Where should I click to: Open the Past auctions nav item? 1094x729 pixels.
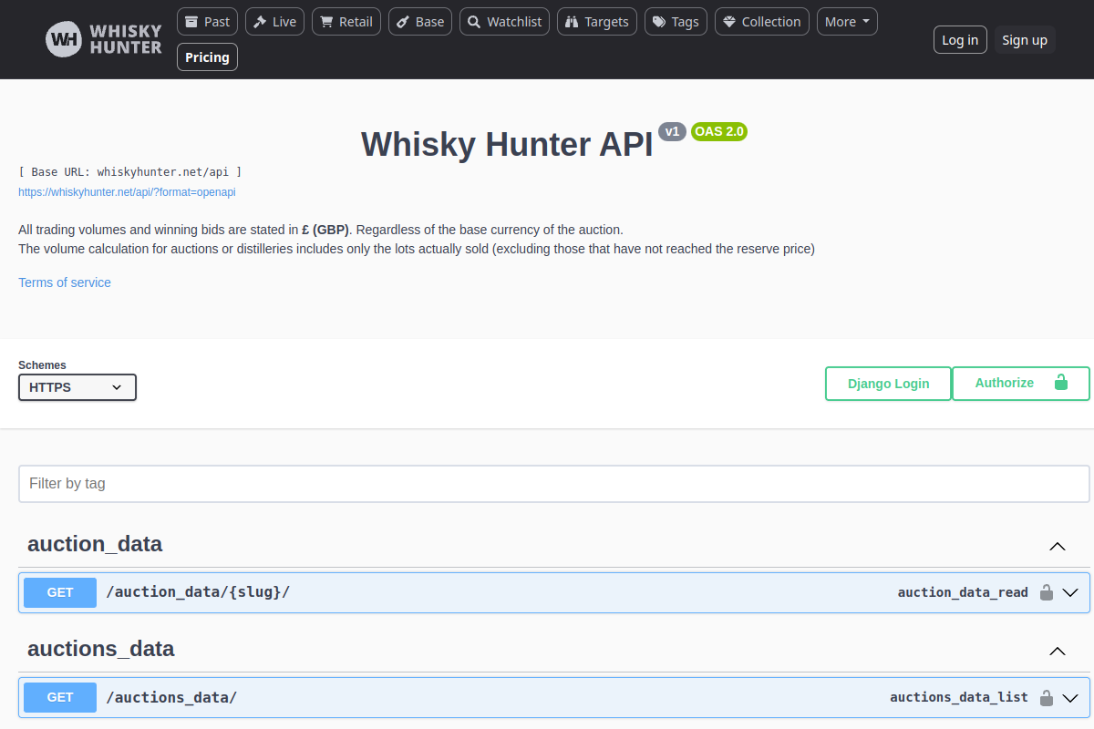pos(207,22)
